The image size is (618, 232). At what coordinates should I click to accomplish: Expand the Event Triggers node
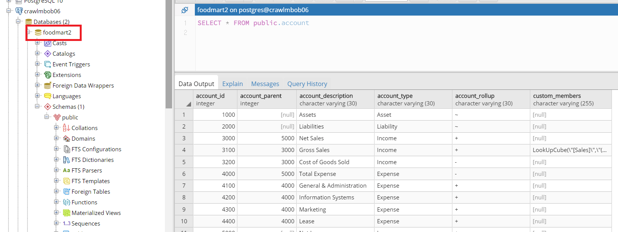point(37,64)
